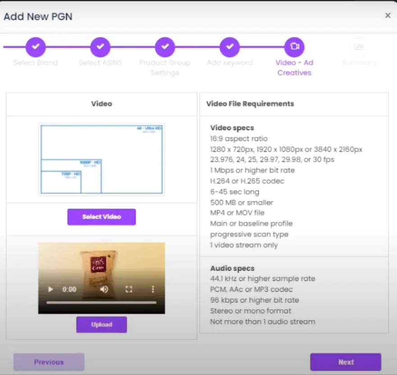Click '1 Mbps or higher bit rate'

point(252,170)
